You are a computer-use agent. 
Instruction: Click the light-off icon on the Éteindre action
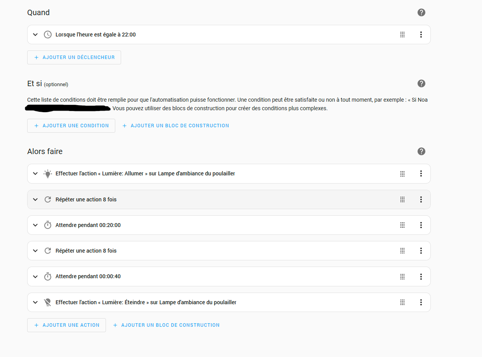click(x=48, y=302)
